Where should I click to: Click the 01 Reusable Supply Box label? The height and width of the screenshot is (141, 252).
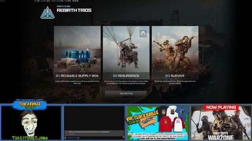77,76
